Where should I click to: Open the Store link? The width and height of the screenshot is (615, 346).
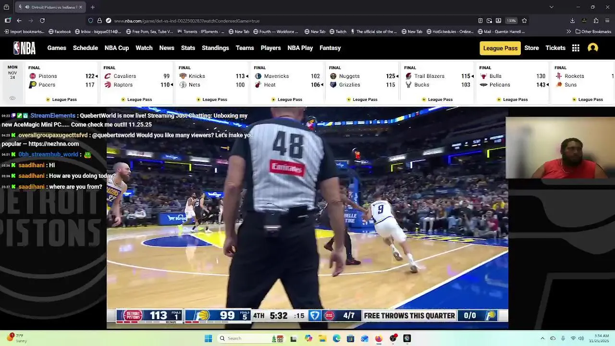(531, 48)
